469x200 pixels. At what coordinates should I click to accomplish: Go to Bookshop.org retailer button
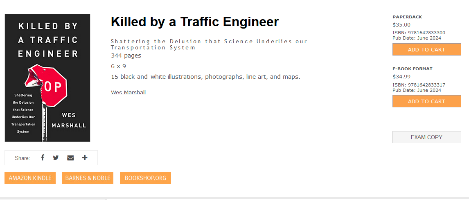pyautogui.click(x=145, y=178)
